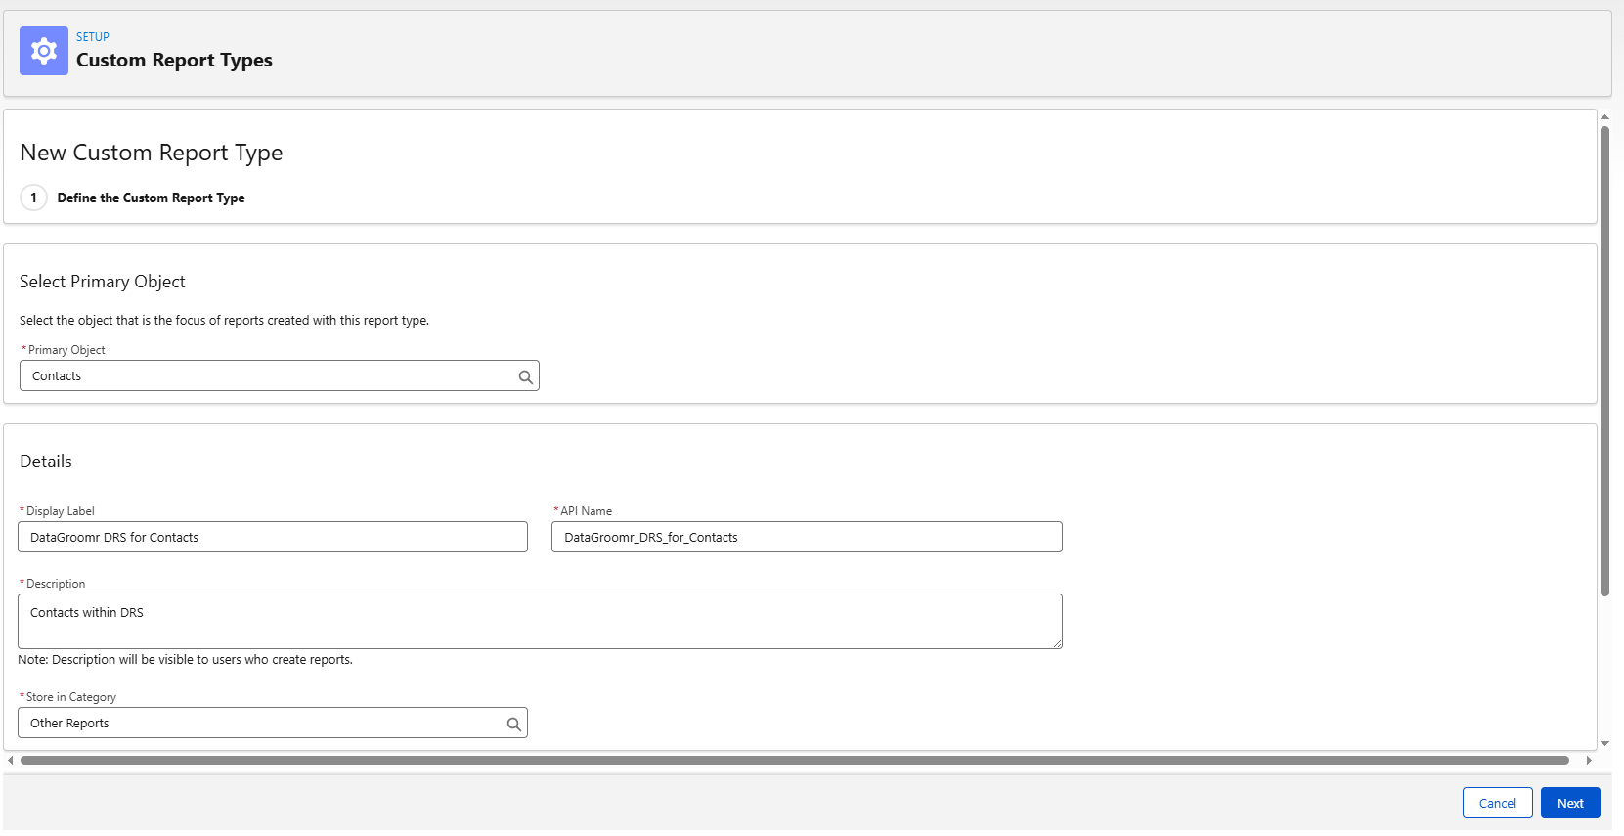Click the horizontal scrollbar thumb
Image resolution: width=1624 pixels, height=836 pixels.
[x=794, y=760]
